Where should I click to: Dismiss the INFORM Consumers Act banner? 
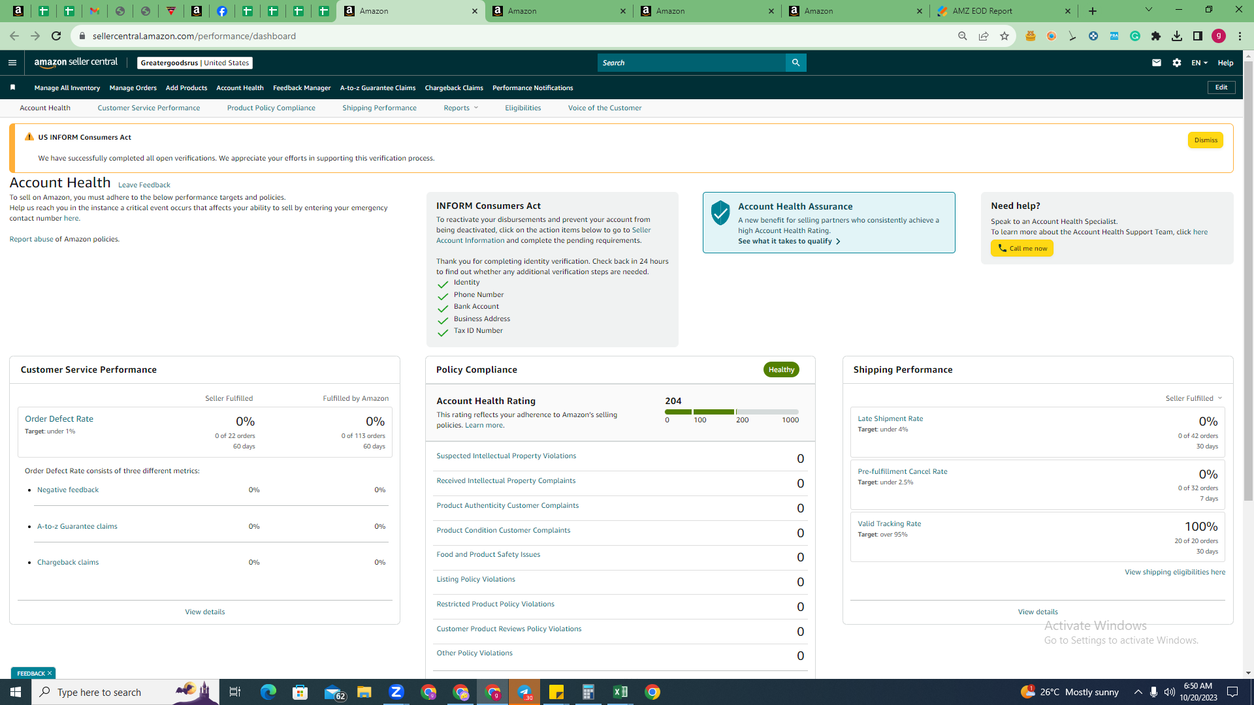pyautogui.click(x=1206, y=140)
